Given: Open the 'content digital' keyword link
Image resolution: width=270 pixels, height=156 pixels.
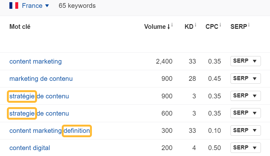Looking at the screenshot, I should (x=29, y=148).
